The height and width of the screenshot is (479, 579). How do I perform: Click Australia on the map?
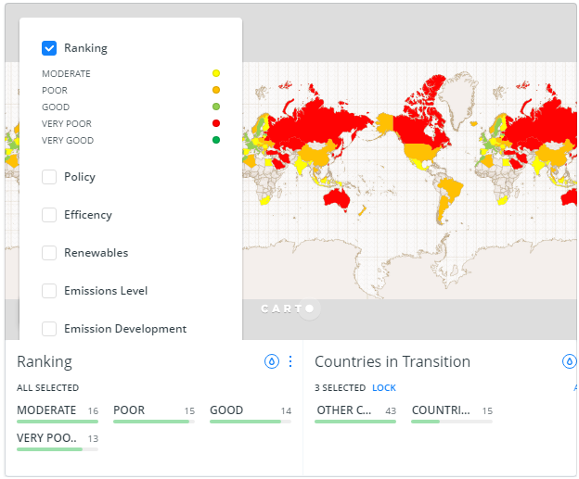pos(337,199)
